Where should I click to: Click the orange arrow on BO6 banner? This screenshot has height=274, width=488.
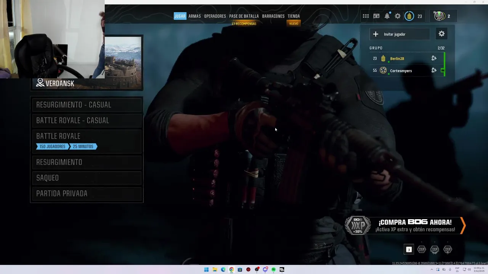(463, 226)
